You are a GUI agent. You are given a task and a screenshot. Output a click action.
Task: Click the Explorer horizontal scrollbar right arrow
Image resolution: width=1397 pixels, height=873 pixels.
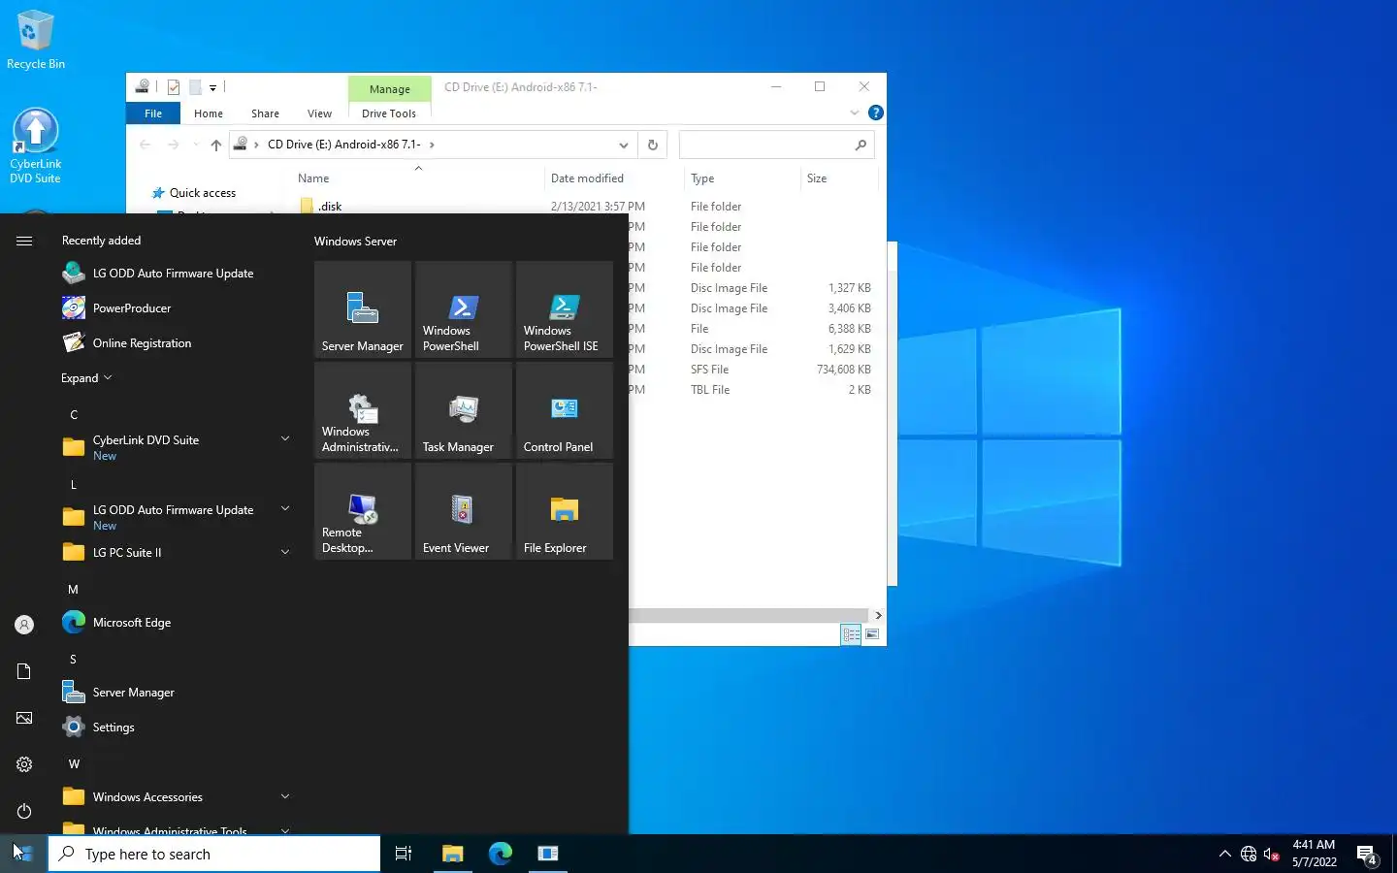click(878, 615)
